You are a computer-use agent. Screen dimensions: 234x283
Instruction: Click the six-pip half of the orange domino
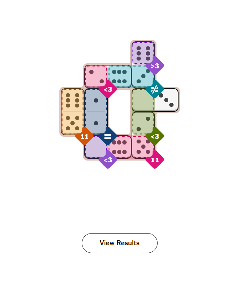coord(73,100)
